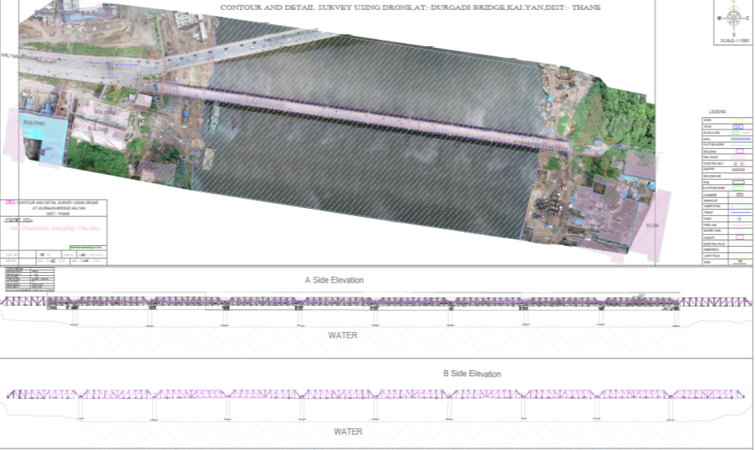Click the JOB NO field in the title block
Screen dimensions: 755x450
[x=69, y=254]
